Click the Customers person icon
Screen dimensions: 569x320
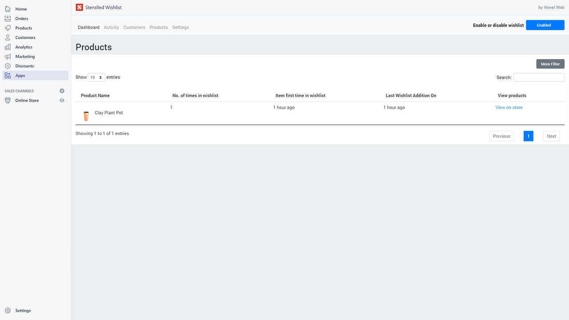coord(8,37)
